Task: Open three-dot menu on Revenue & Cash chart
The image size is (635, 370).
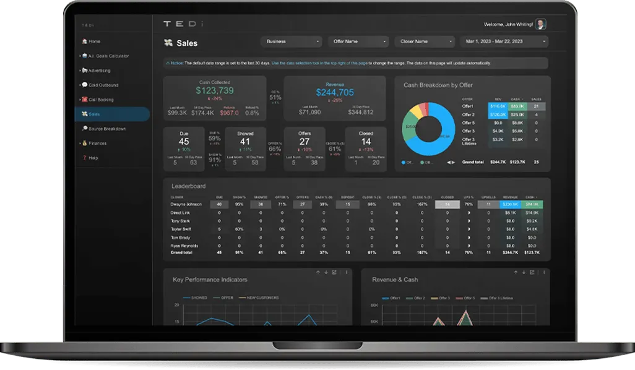Action: pyautogui.click(x=544, y=272)
